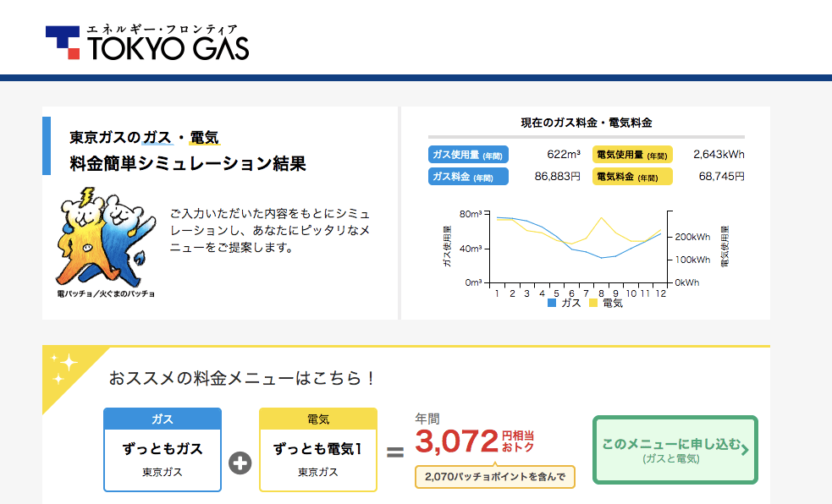Screen dimensions: 832x504
Task: Click the おススメの料金メニューはこちら！ heading
Action: [242, 378]
